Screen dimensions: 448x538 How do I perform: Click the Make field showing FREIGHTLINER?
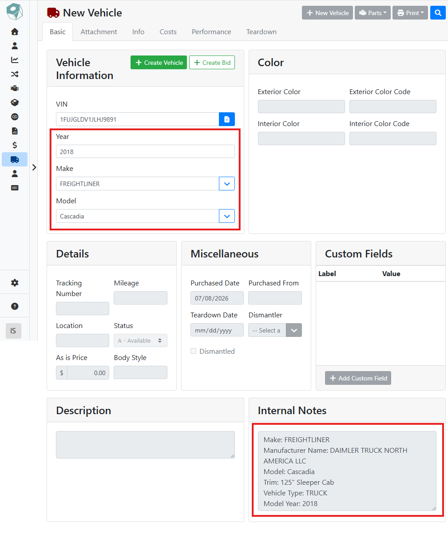[138, 184]
